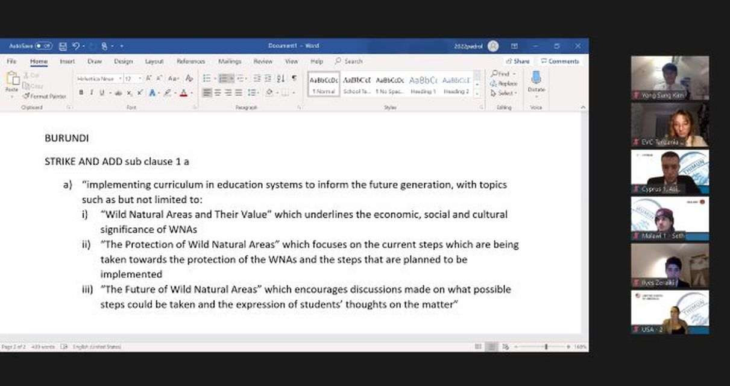The height and width of the screenshot is (386, 730).
Task: Apply the Heading 1 style
Action: point(423,85)
